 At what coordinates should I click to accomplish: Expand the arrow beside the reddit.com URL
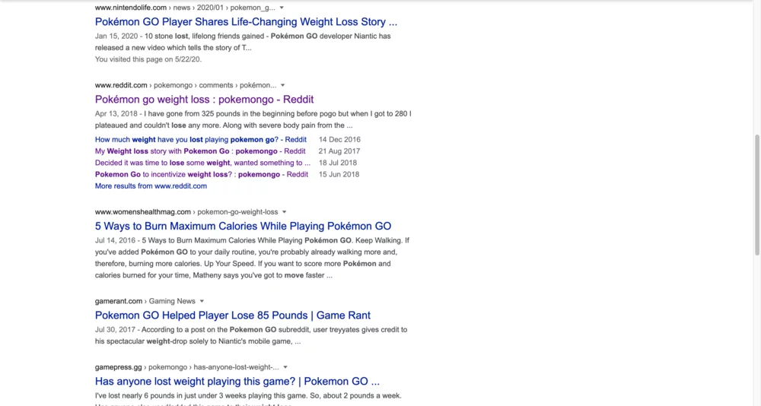coord(283,85)
